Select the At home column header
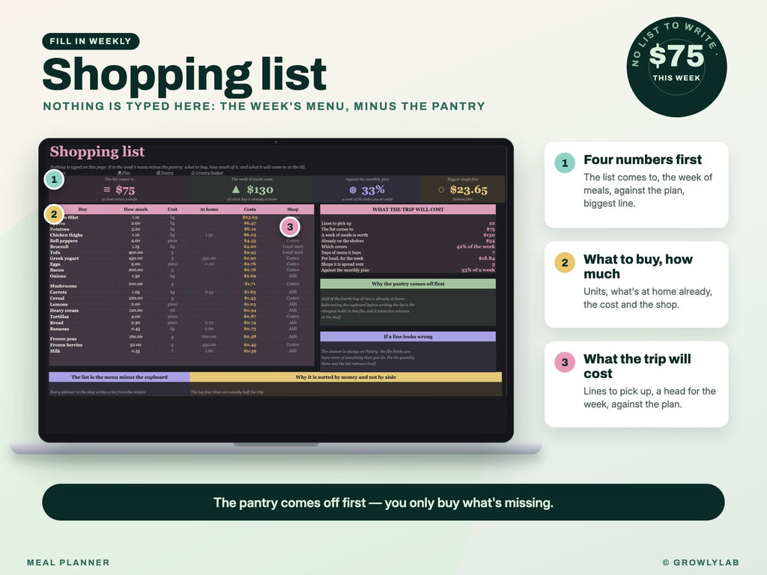 point(209,210)
